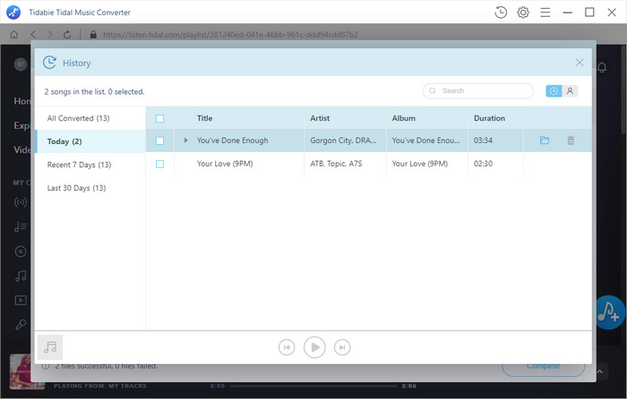Expand the now-playing panel chevron
The width and height of the screenshot is (627, 399).
[600, 372]
